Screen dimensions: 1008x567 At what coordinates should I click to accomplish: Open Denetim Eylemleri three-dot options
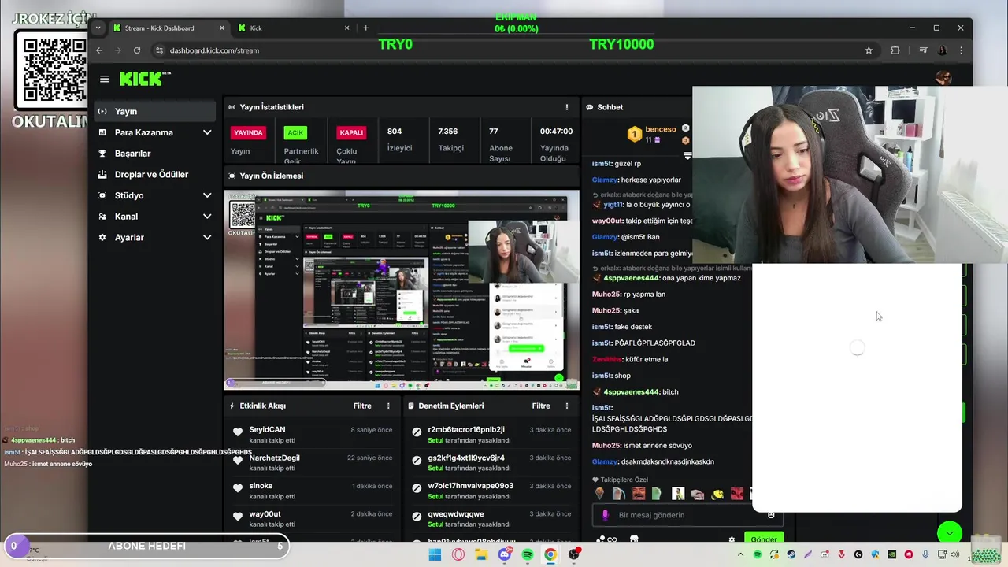tap(566, 406)
